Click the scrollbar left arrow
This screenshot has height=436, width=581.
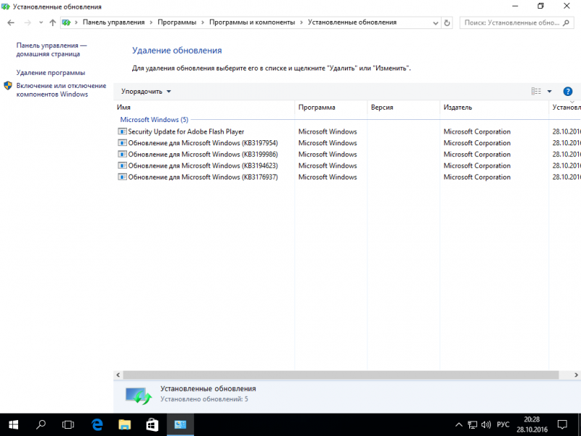pos(118,375)
